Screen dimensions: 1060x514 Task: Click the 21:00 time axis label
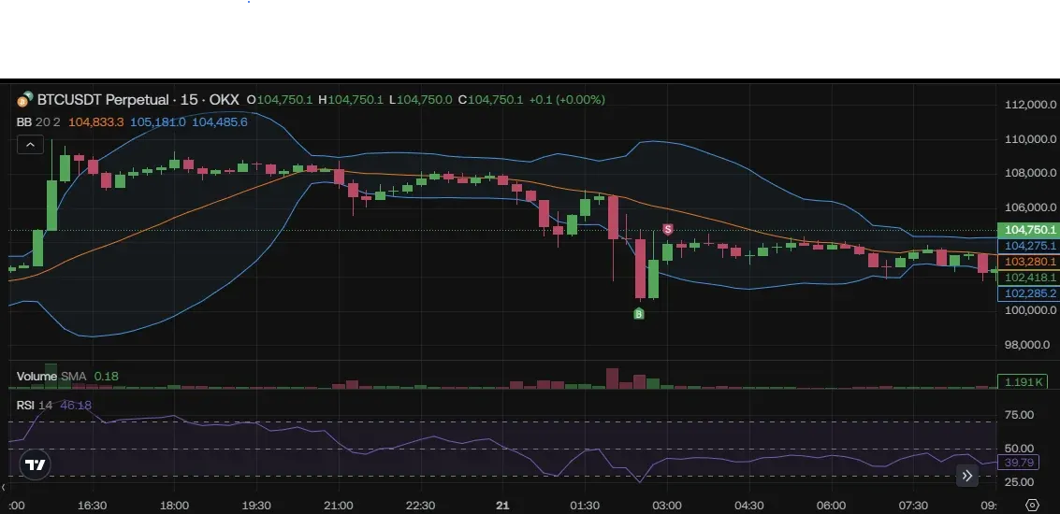(338, 506)
